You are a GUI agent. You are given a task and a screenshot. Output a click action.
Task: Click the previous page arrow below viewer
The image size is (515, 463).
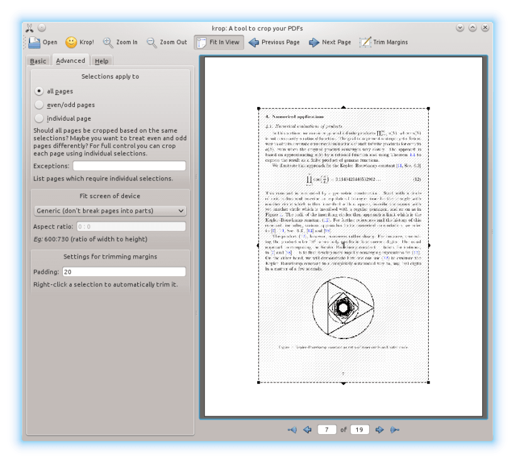[x=307, y=430]
